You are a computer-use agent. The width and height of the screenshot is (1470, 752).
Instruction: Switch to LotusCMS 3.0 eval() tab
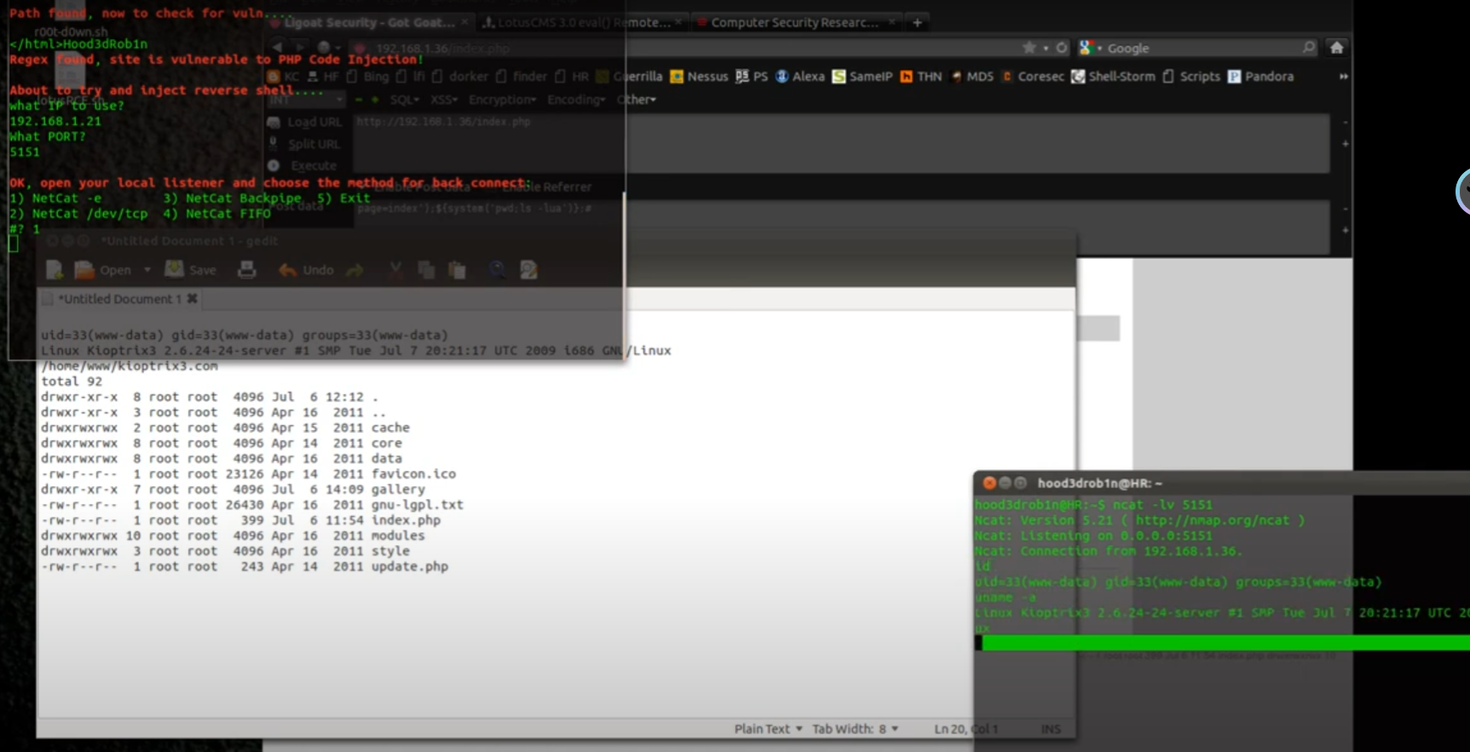click(582, 22)
